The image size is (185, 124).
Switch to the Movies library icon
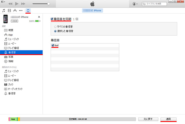[x=9, y=11]
